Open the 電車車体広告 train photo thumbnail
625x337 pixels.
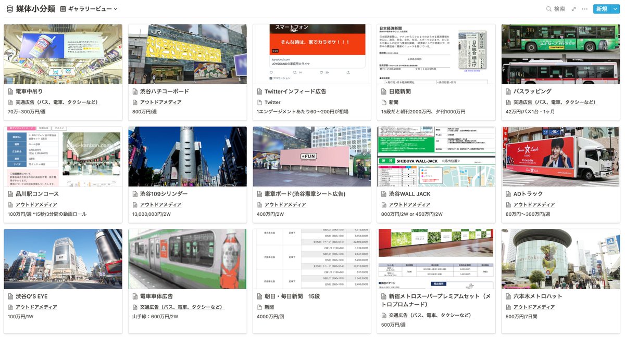pyautogui.click(x=187, y=259)
